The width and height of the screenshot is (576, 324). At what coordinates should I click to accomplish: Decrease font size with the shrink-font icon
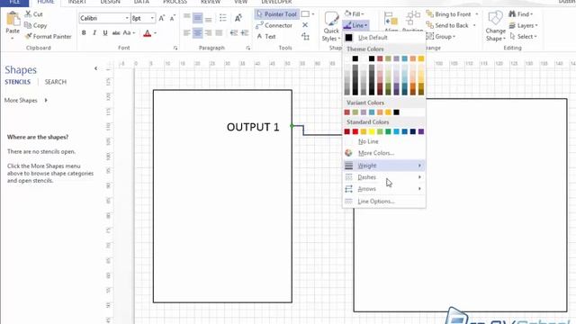click(172, 18)
